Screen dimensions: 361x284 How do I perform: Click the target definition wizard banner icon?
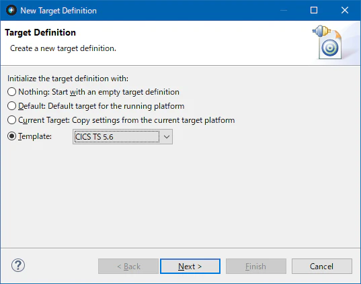327,42
